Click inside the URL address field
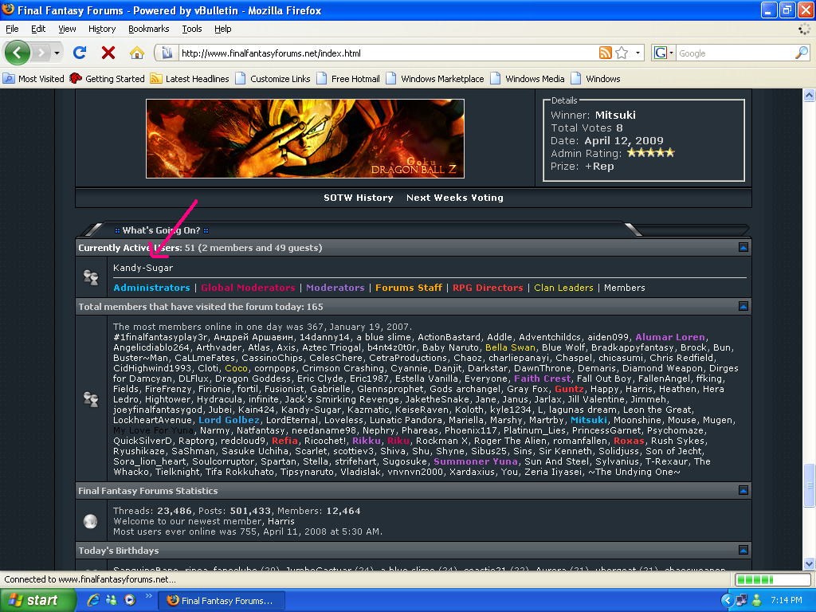This screenshot has width=816, height=612. pyautogui.click(x=382, y=53)
